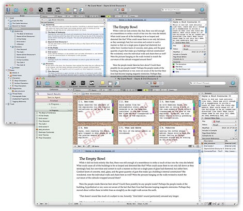The height and width of the screenshot is (211, 243).
Task: Expand the Characters folder in the binder
Action: 8,78
